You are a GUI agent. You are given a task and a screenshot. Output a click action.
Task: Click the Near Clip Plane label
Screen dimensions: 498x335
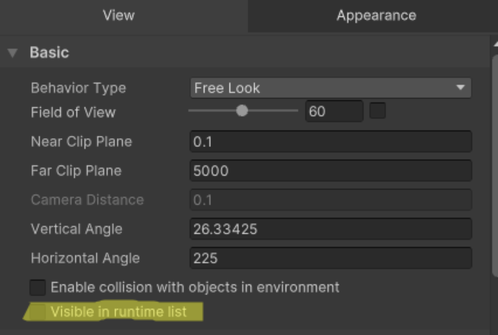[81, 141]
